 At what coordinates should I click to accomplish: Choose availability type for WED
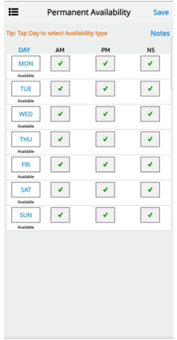tap(26, 114)
